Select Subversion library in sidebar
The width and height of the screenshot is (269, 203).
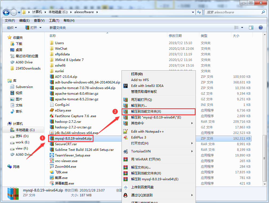24,87
